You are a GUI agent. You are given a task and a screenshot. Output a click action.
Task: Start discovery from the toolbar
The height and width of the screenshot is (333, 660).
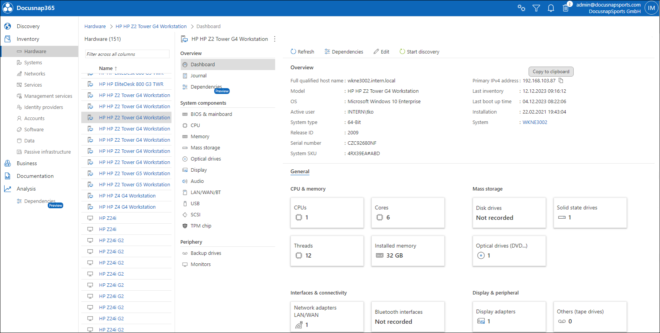[419, 52]
